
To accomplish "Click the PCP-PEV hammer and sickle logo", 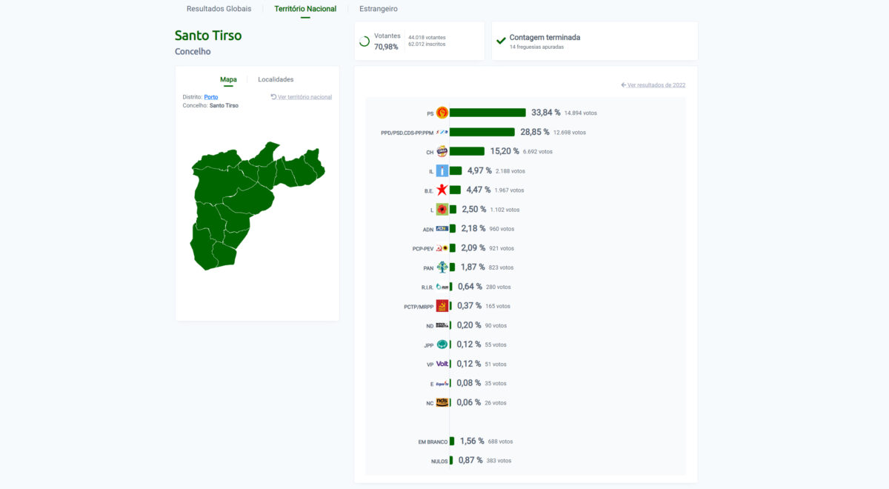I will pos(442,248).
